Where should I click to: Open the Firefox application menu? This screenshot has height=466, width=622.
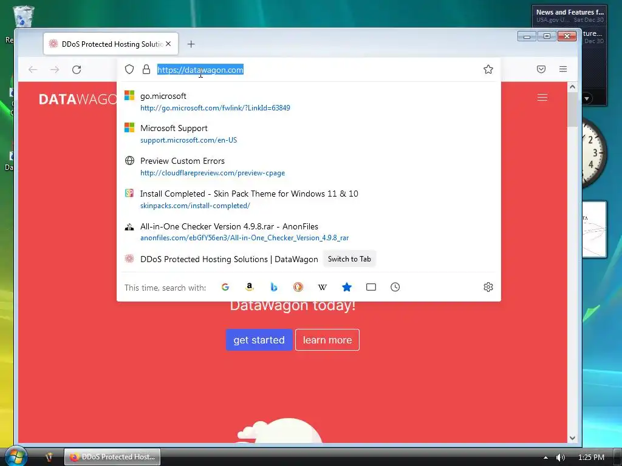point(563,69)
